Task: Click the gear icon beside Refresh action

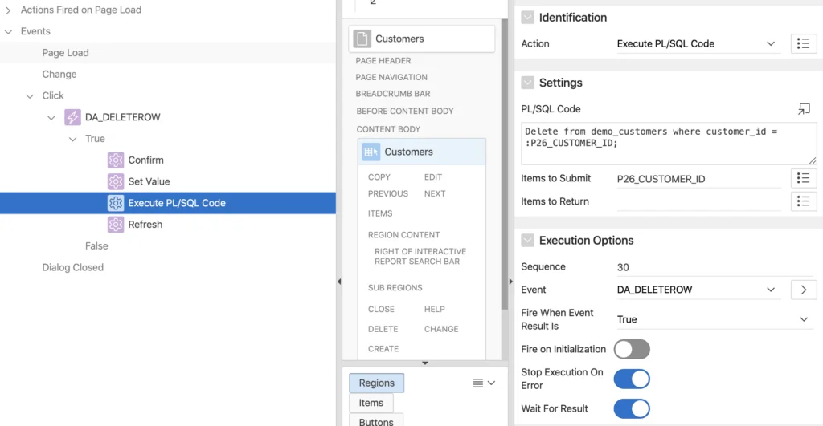Action: pos(116,225)
